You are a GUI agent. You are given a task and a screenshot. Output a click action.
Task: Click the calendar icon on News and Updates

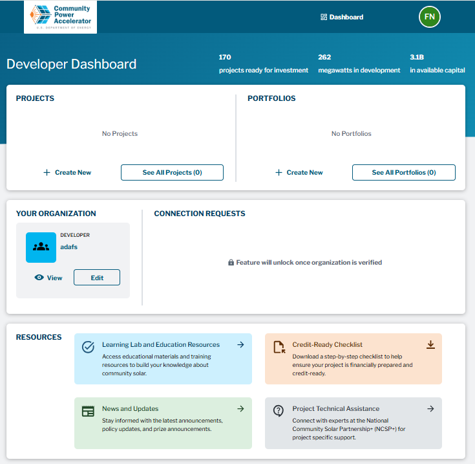pyautogui.click(x=88, y=411)
